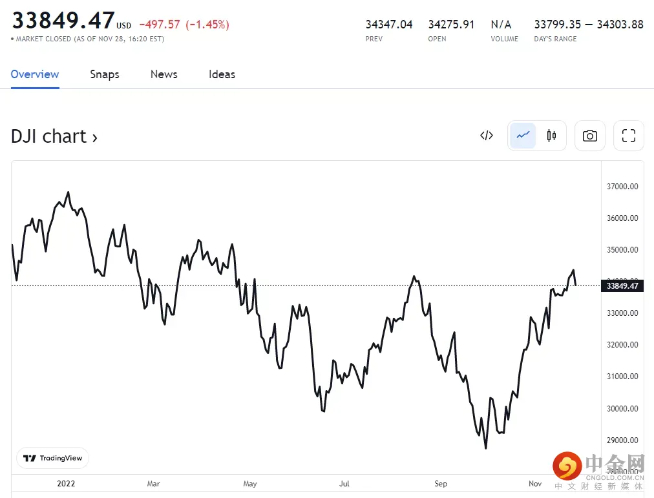Open the Overview tab
Viewport: 654px width, 498px height.
coord(35,74)
